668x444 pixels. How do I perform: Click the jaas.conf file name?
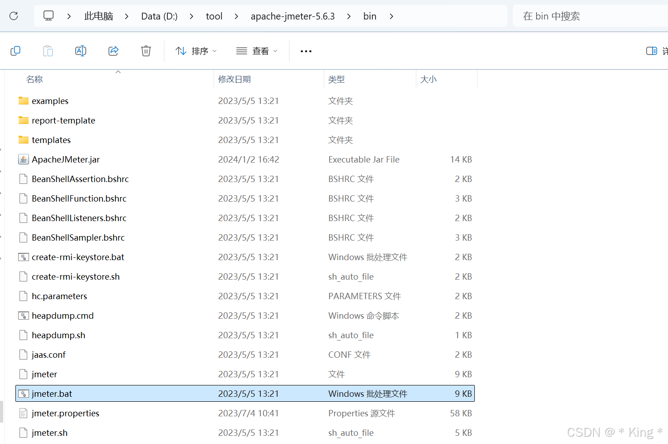point(49,355)
